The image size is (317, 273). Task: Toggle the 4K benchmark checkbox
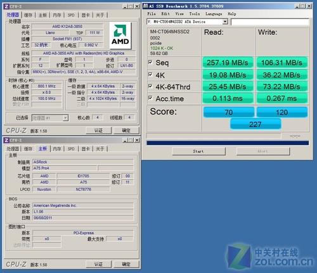[x=150, y=74]
